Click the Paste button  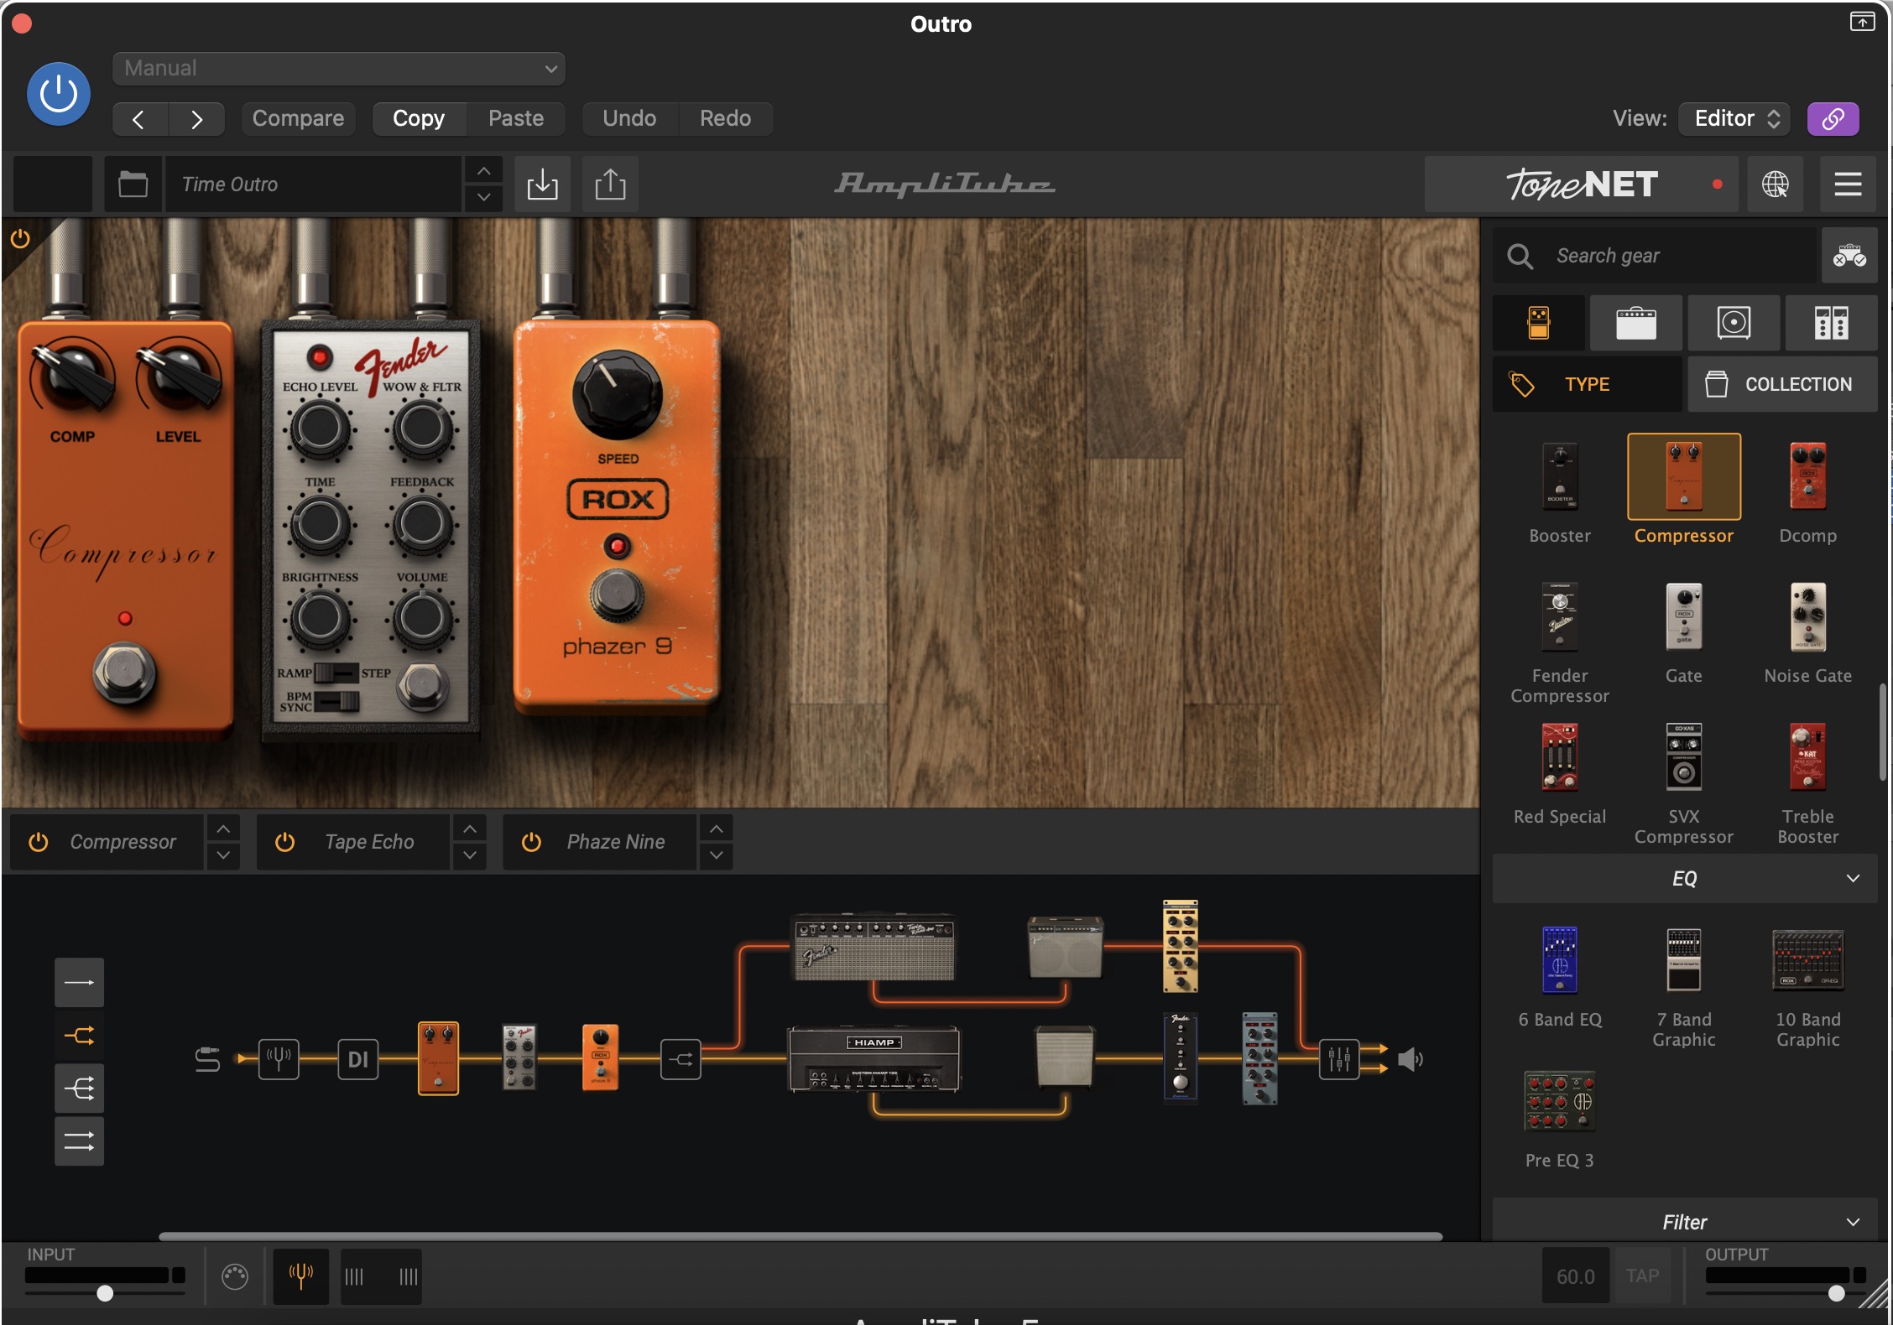tap(516, 118)
